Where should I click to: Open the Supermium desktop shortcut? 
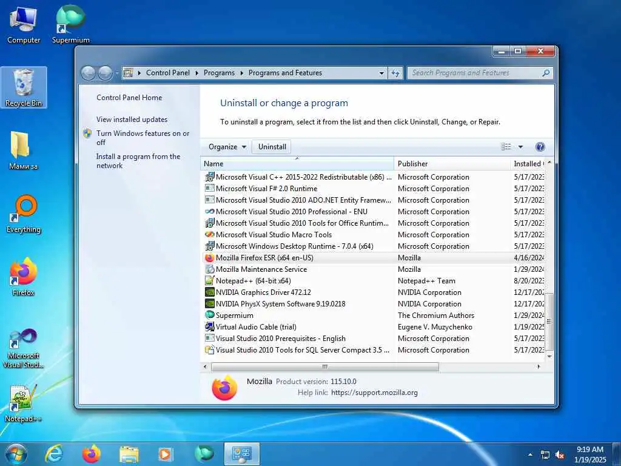point(70,24)
